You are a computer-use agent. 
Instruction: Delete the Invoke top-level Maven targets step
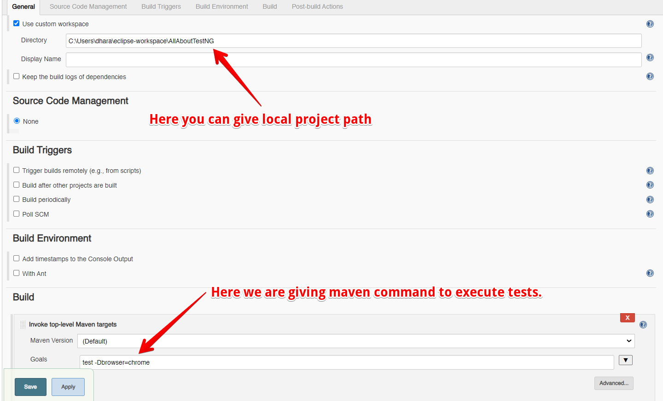[627, 317]
